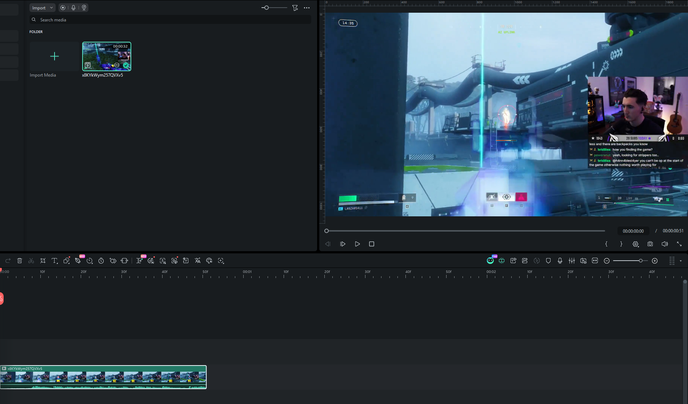688x404 pixels.
Task: Open the AI Translation tool
Action: tap(197, 261)
